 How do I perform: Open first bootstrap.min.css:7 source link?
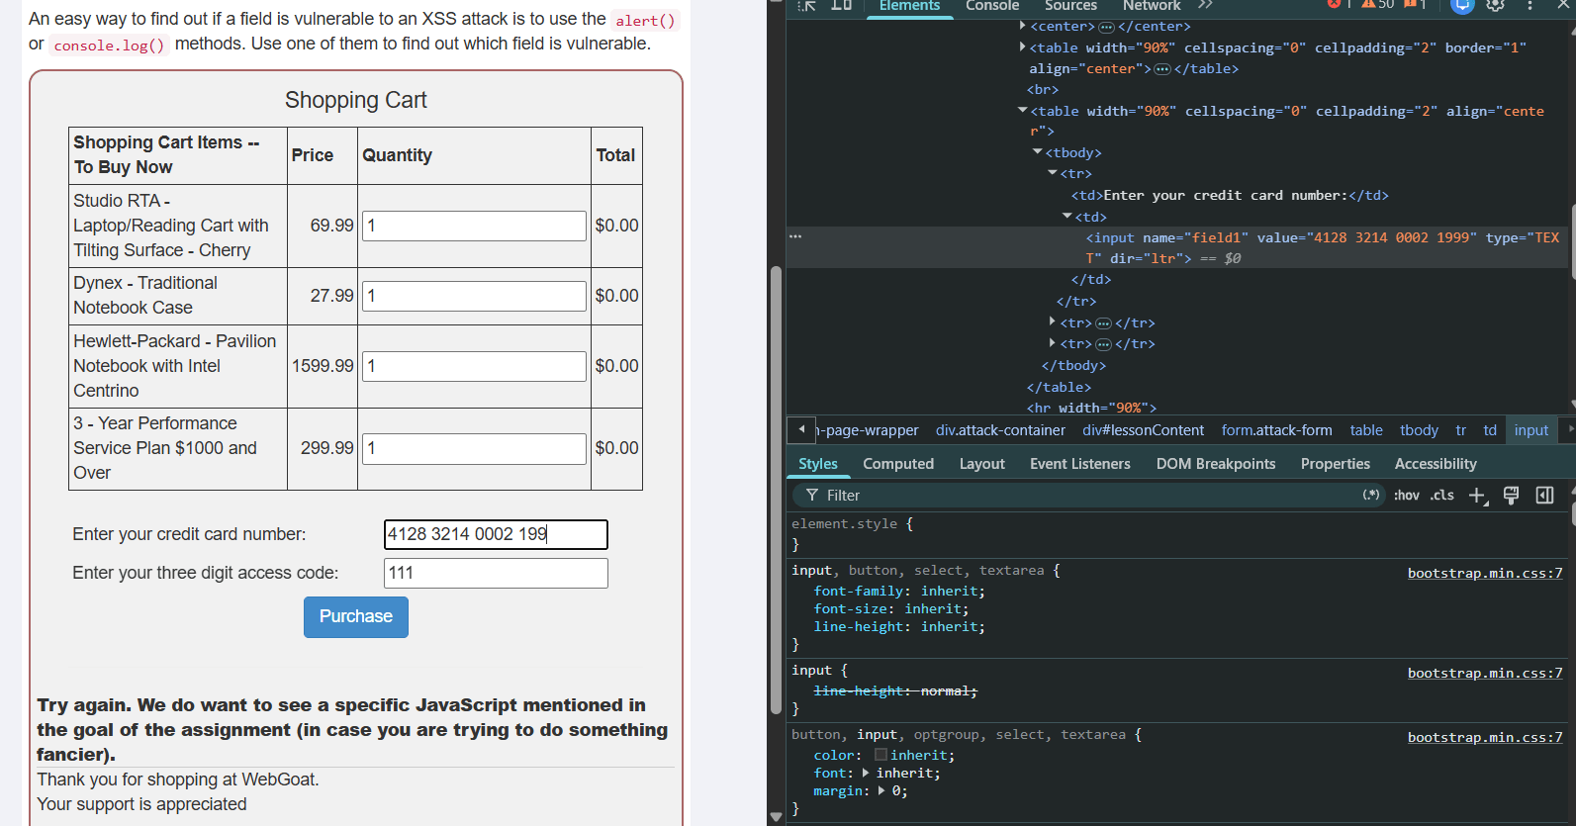pos(1485,573)
